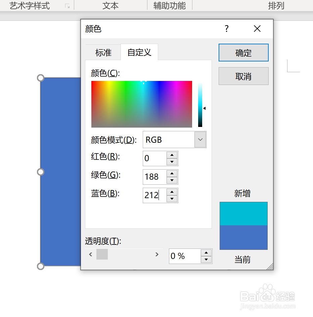Close the 颜色 dialog

coord(257,29)
